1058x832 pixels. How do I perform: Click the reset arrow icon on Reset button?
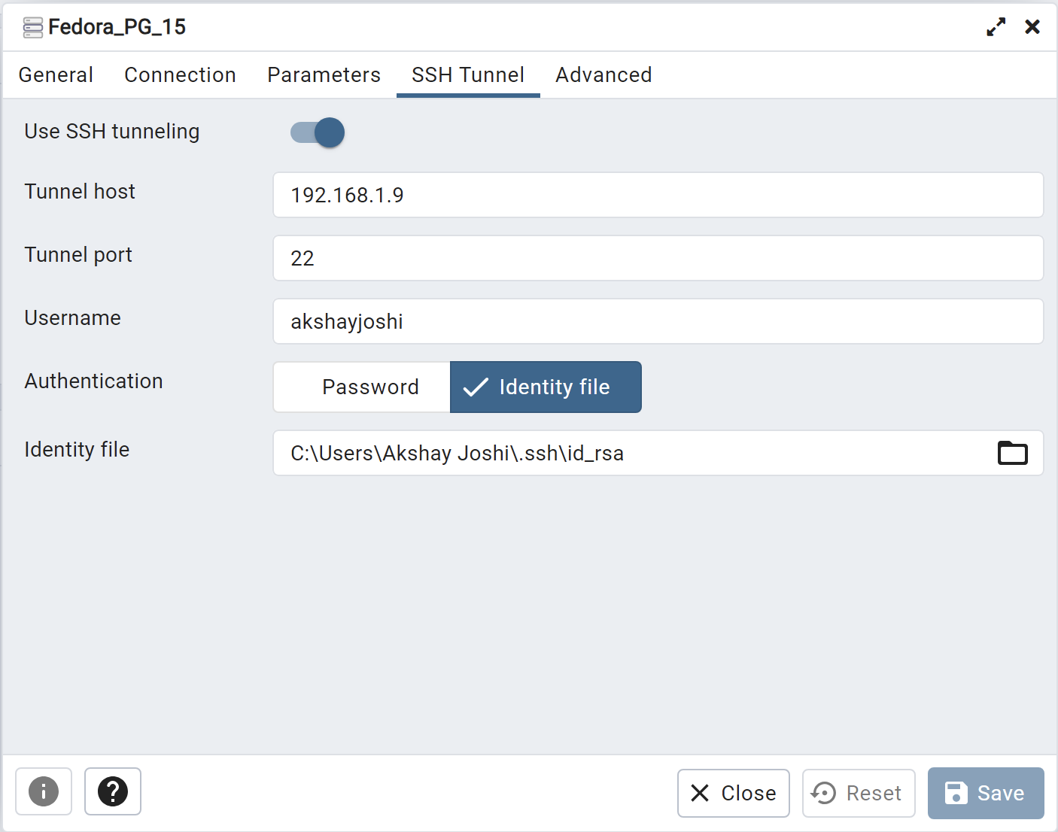click(x=824, y=793)
